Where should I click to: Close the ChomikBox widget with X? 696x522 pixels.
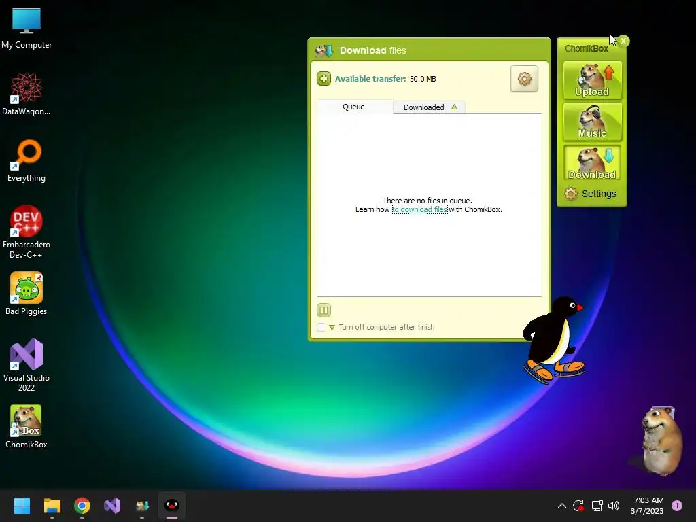623,41
